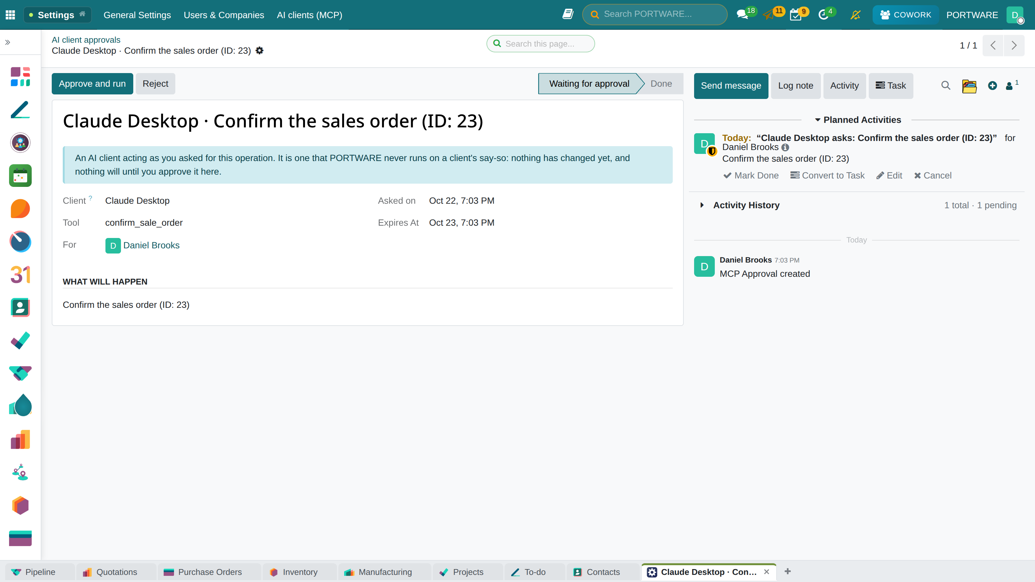This screenshot has width=1035, height=582.
Task: Focus the Search this page field
Action: click(540, 44)
